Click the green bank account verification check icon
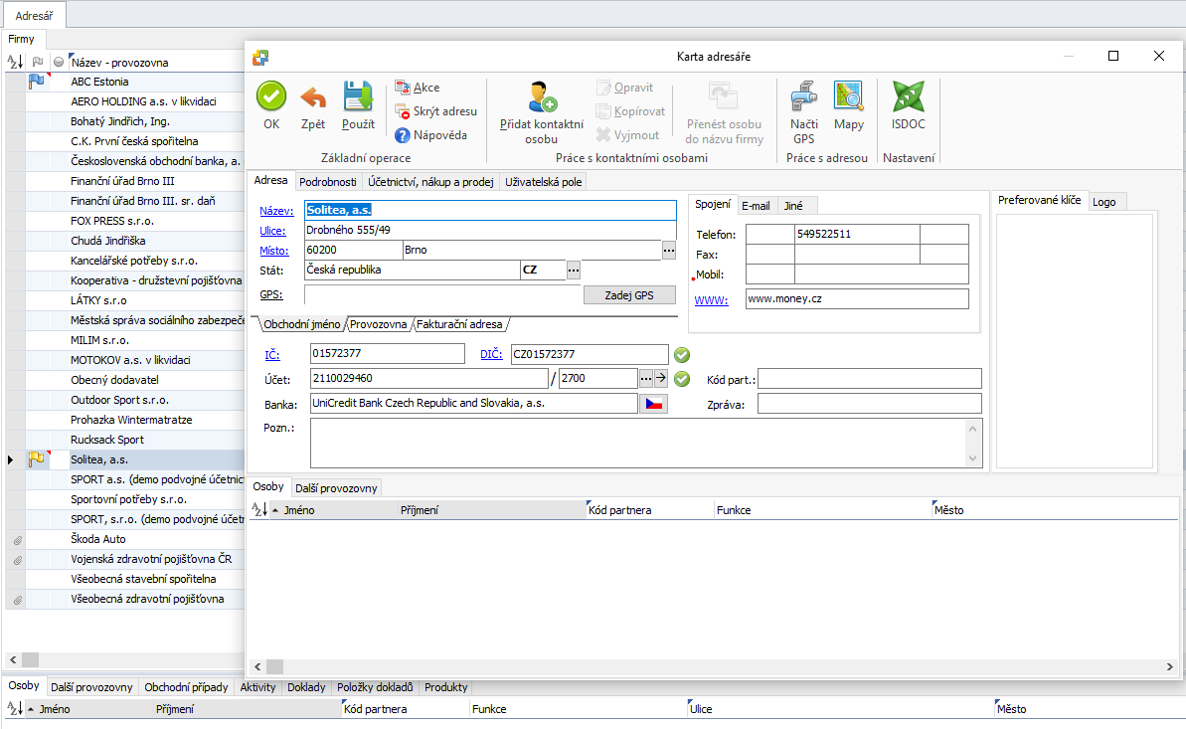The height and width of the screenshot is (729, 1186). pos(682,379)
